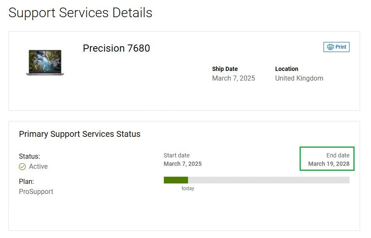Click the printer icon in Print button
This screenshot has height=238, width=371.
[x=330, y=47]
